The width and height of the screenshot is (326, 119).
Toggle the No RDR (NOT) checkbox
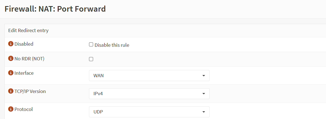[x=91, y=59]
